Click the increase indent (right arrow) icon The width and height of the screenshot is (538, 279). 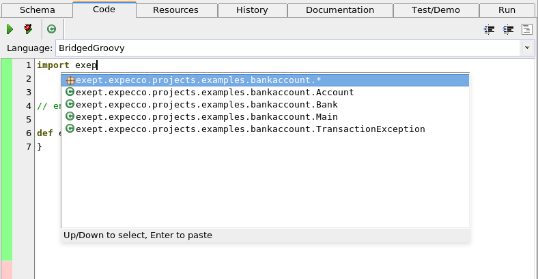(508, 29)
